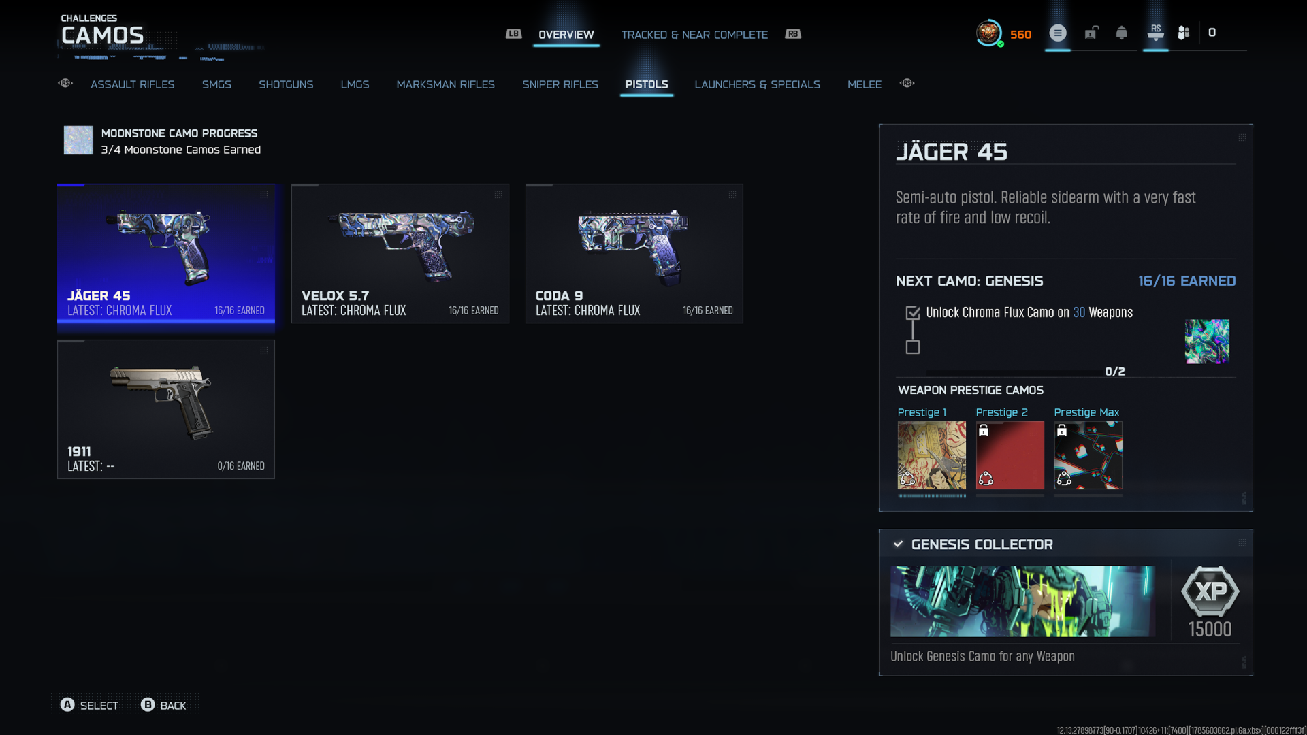Click the '16/16 Earned' label in details panel
Viewport: 1307px width, 735px height.
pyautogui.click(x=1187, y=281)
